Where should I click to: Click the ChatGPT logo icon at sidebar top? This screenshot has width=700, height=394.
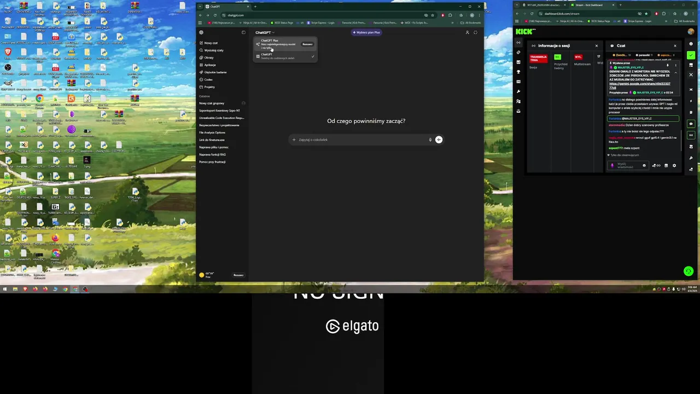(201, 32)
